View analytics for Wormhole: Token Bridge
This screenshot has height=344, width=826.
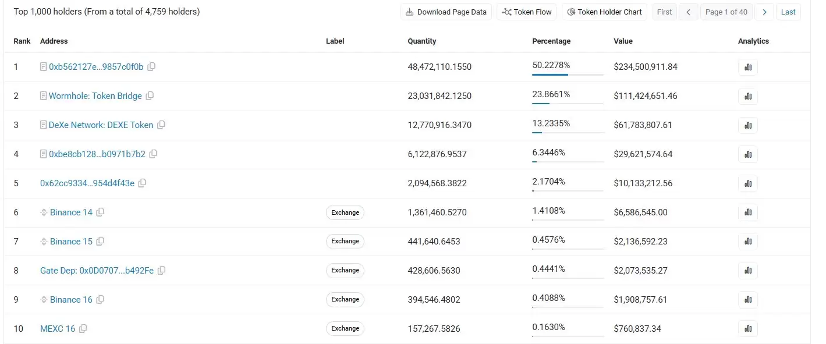(748, 96)
